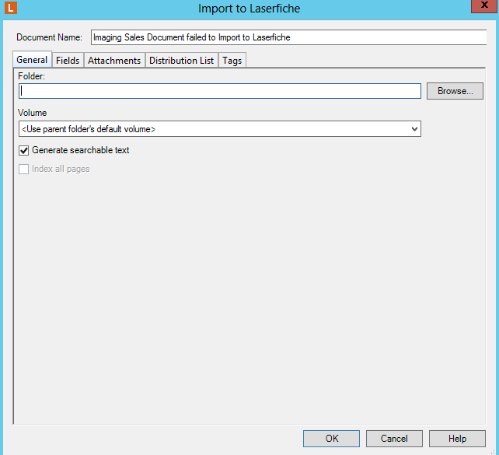Screen dimensions: 499x455
Task: Open the Attachments tab
Action: (114, 61)
